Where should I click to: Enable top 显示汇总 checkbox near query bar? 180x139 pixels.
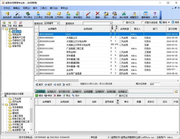point(124,23)
